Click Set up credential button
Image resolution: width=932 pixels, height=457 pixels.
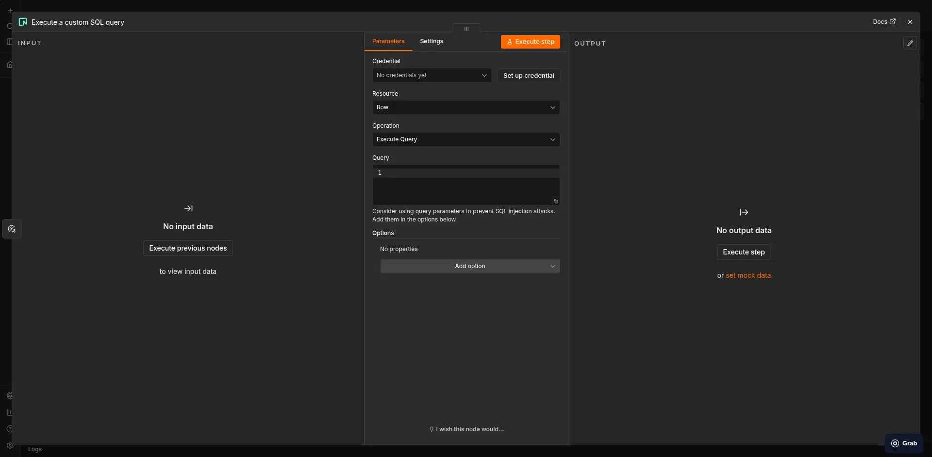pos(529,75)
